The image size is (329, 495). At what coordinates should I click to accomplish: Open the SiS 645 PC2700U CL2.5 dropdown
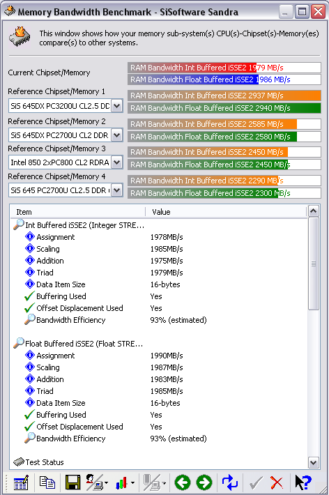pyautogui.click(x=117, y=190)
